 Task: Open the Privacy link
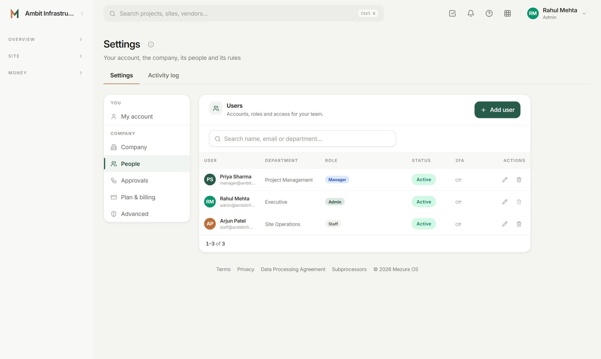point(246,269)
